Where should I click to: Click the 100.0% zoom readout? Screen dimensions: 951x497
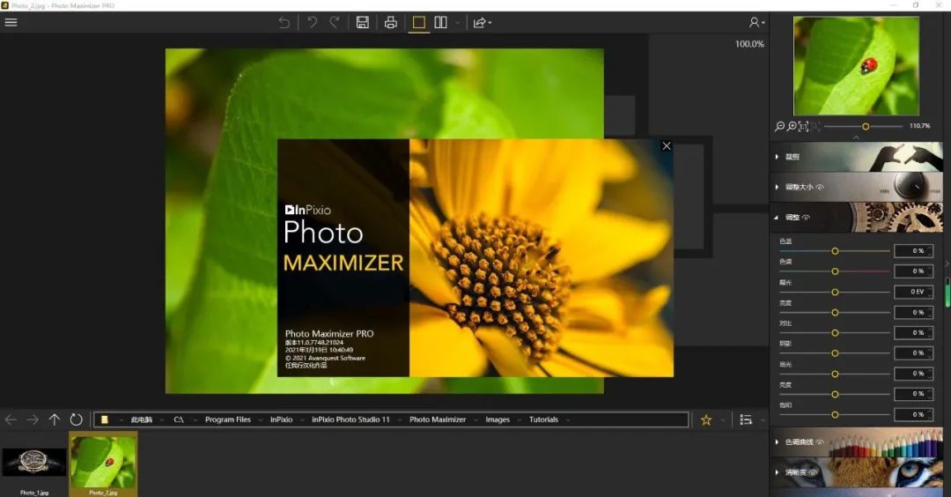tap(749, 44)
